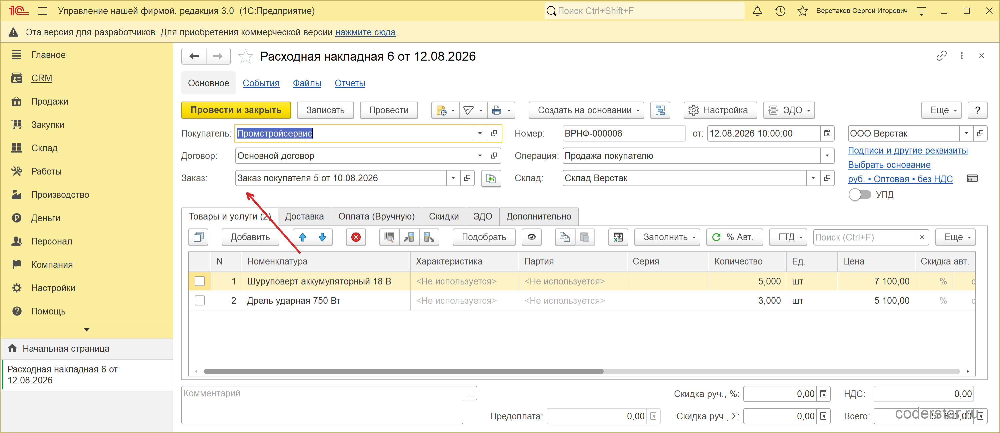The width and height of the screenshot is (1000, 433).
Task: Click the Выбрать основание link
Action: [x=889, y=165]
